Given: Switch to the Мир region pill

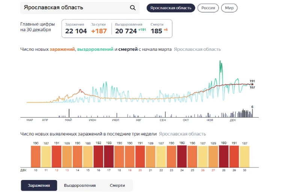Looking at the screenshot, I should click(x=229, y=8).
